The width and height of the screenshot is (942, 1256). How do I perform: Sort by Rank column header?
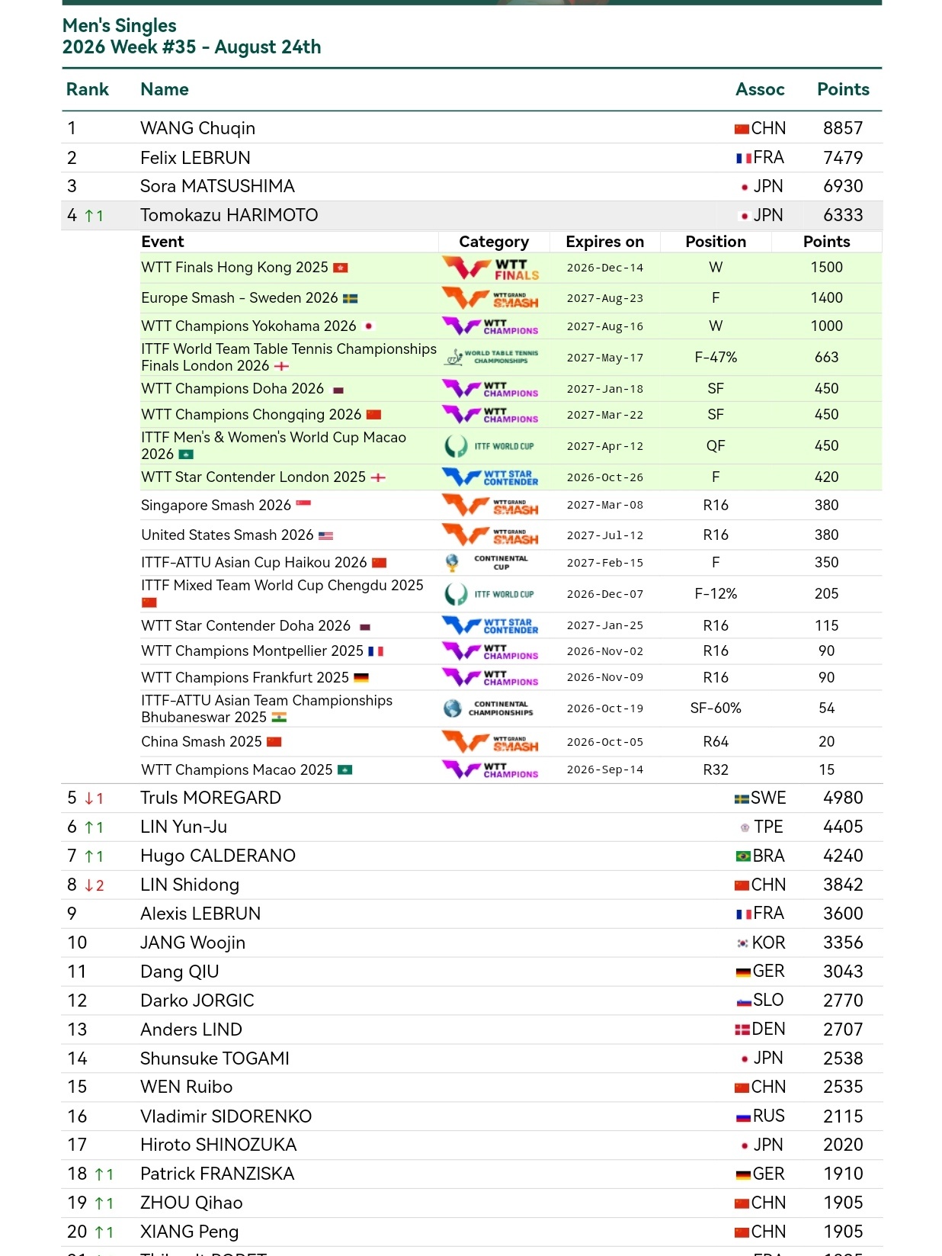tap(88, 90)
